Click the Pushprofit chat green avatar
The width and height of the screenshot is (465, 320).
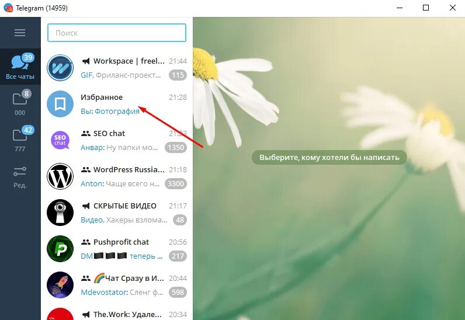[60, 249]
